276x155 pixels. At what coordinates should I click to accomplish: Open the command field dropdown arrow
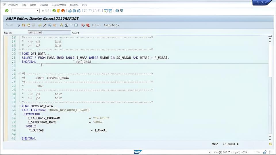tap(37, 11)
